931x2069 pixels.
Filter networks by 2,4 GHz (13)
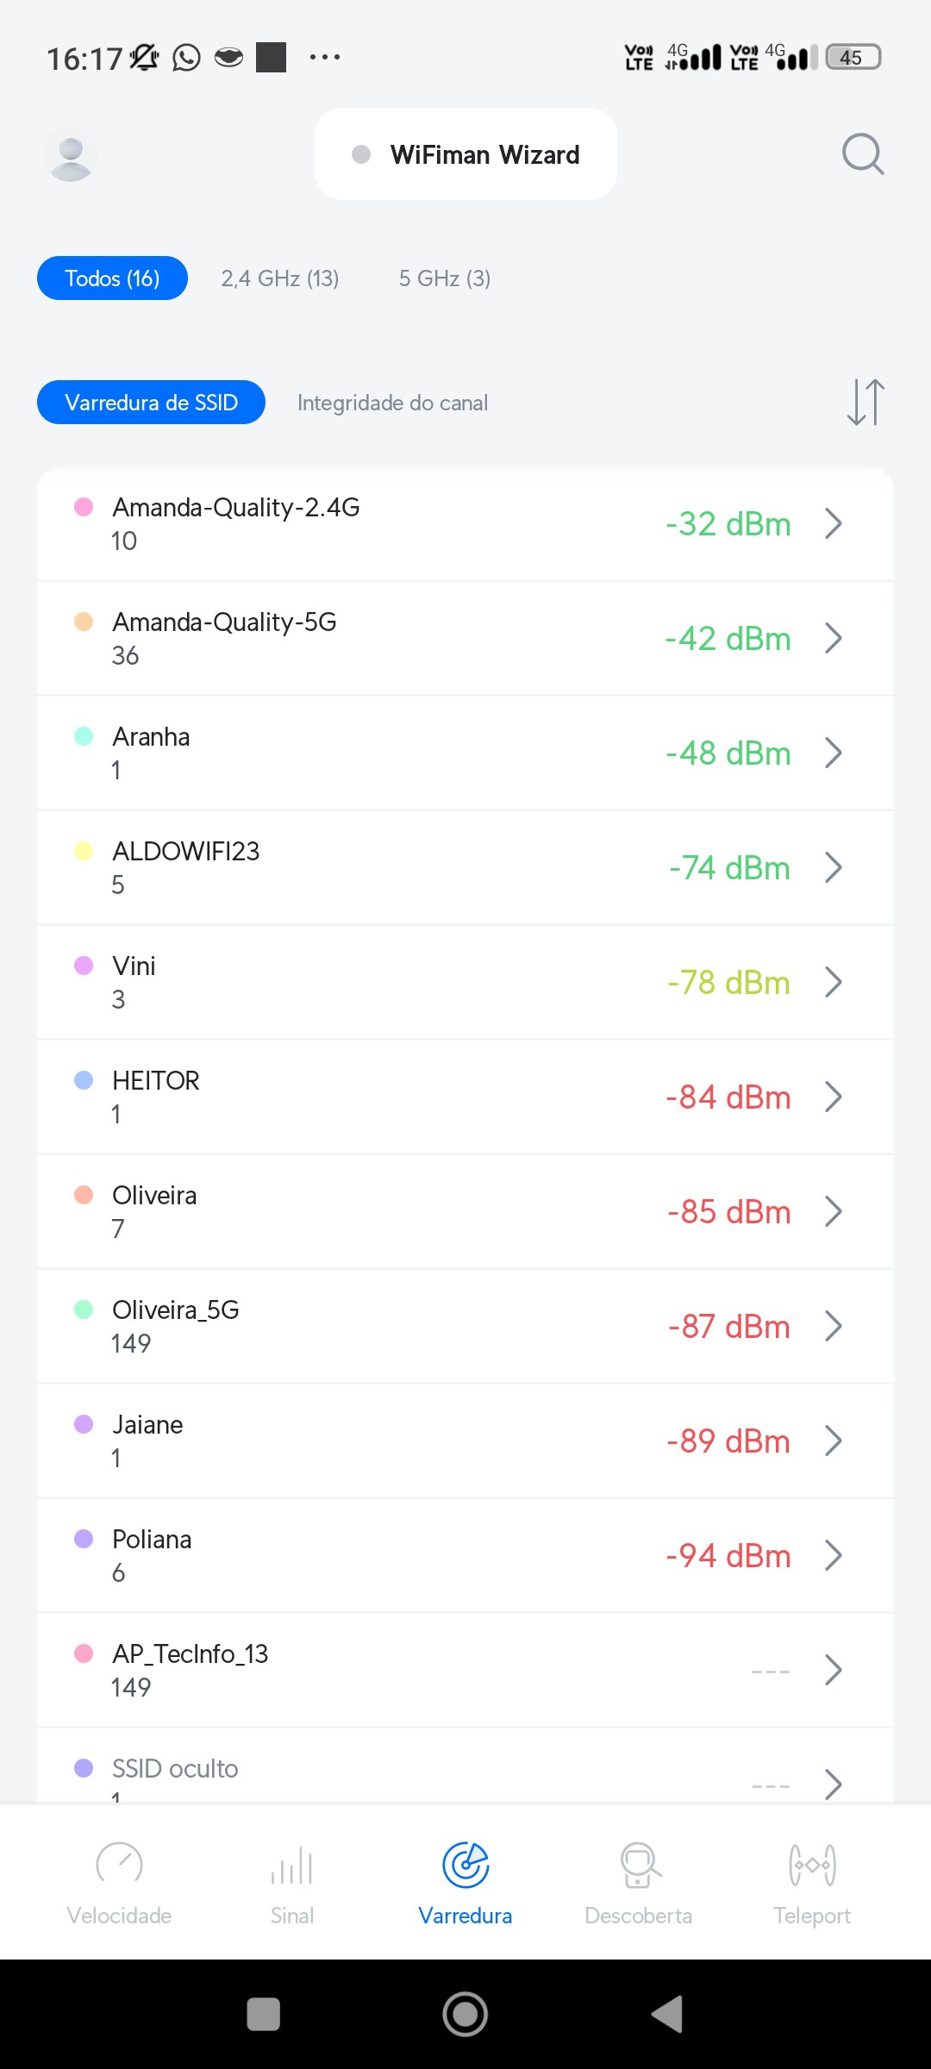pos(280,278)
